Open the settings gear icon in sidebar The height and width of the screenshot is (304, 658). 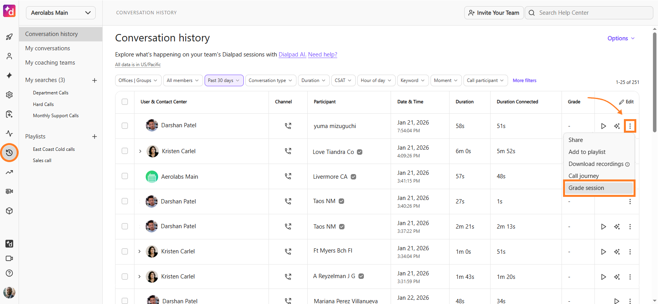coord(9,95)
